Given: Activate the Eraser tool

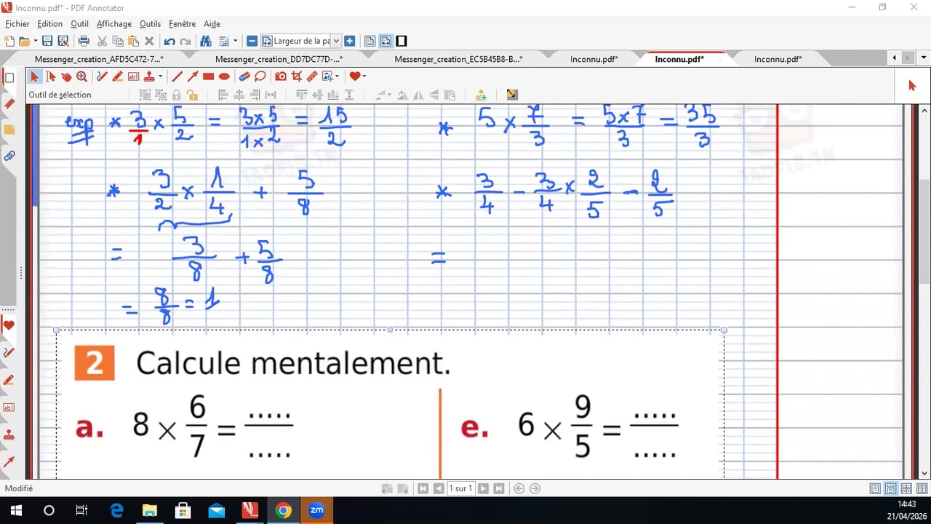Looking at the screenshot, I should [x=244, y=76].
